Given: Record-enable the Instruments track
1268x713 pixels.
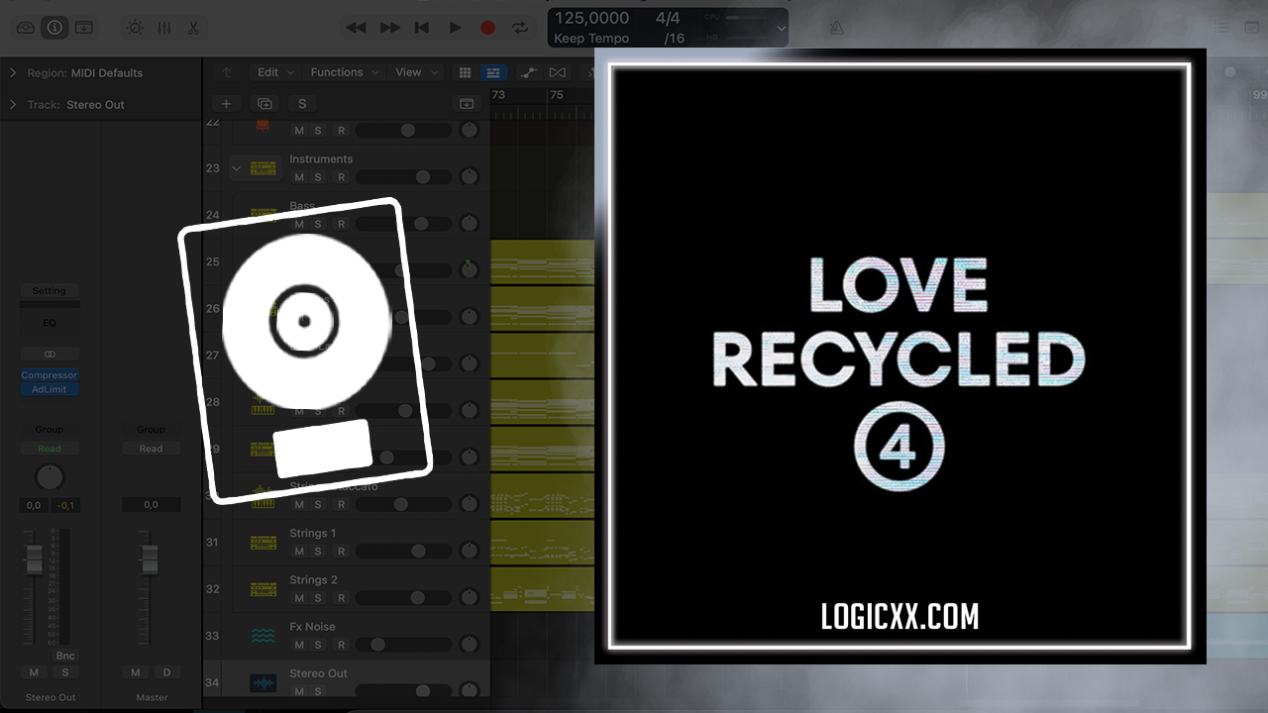Looking at the screenshot, I should coord(341,177).
